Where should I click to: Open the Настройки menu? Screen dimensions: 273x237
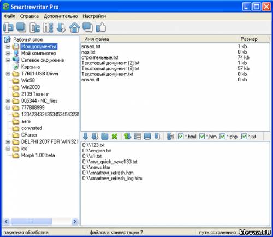[94, 16]
